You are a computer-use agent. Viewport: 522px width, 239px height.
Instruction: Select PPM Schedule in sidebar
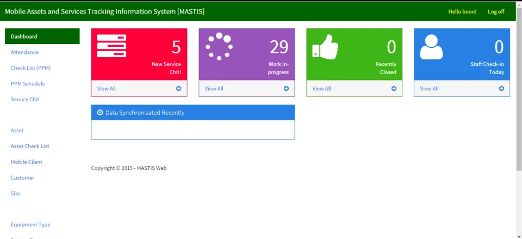(28, 84)
